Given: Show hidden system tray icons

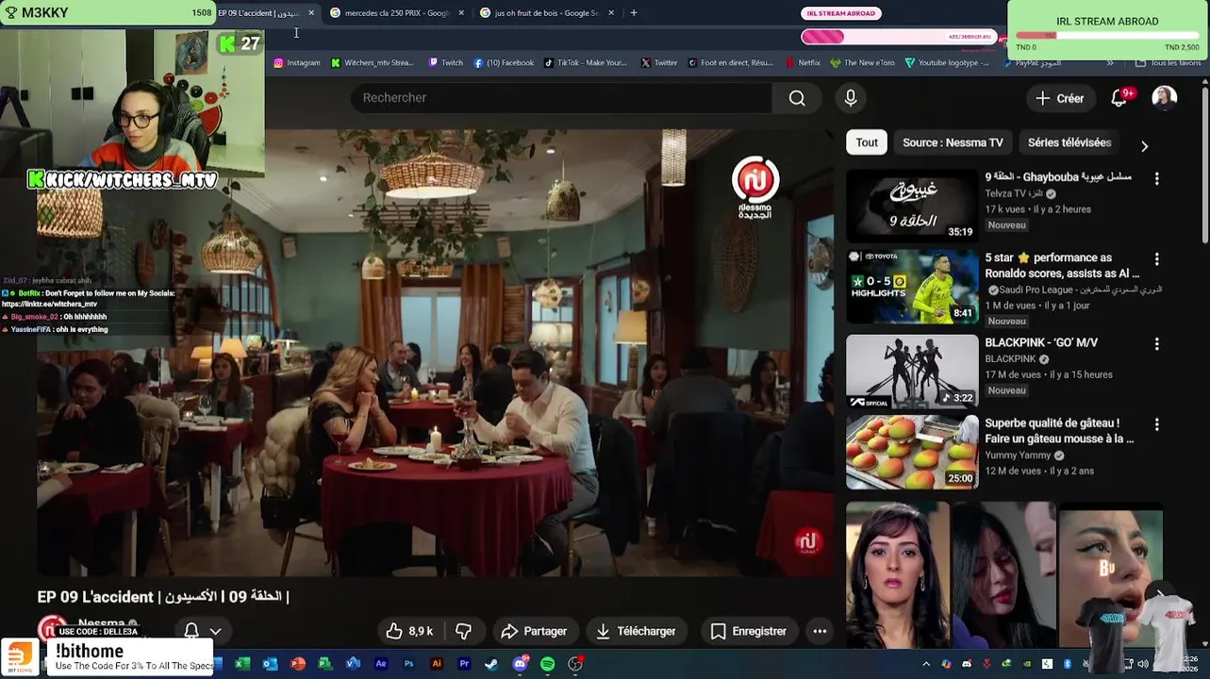Looking at the screenshot, I should click(925, 664).
